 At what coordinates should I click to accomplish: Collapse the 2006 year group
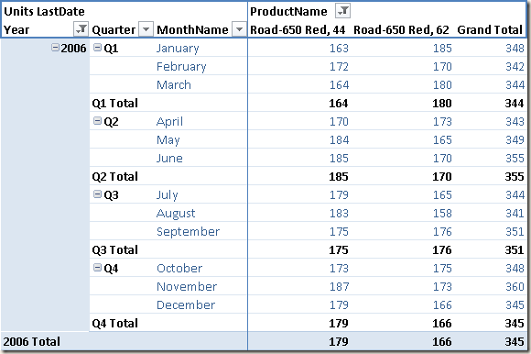(55, 48)
